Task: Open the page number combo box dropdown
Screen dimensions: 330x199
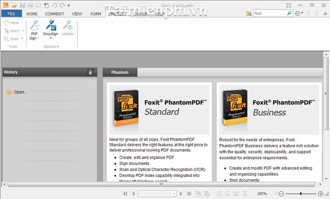Action: 174,194
